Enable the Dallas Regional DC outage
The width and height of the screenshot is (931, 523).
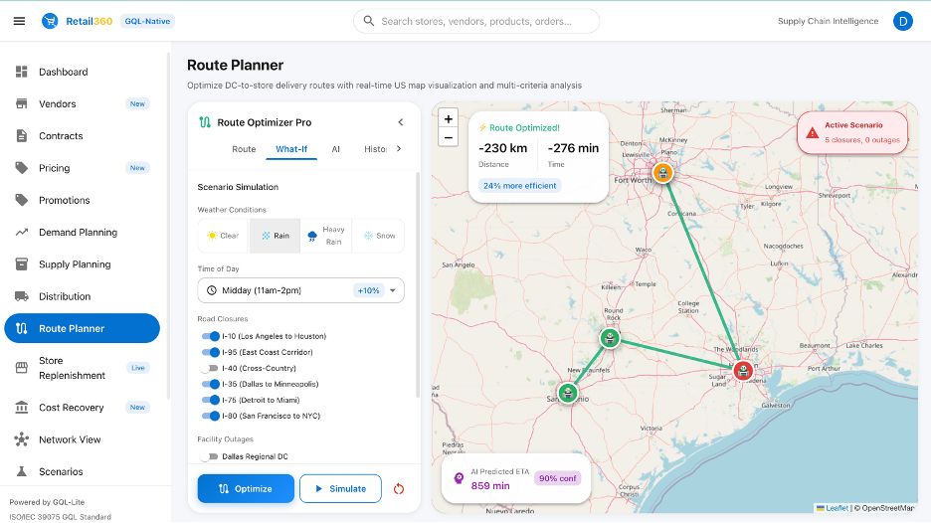click(x=210, y=456)
